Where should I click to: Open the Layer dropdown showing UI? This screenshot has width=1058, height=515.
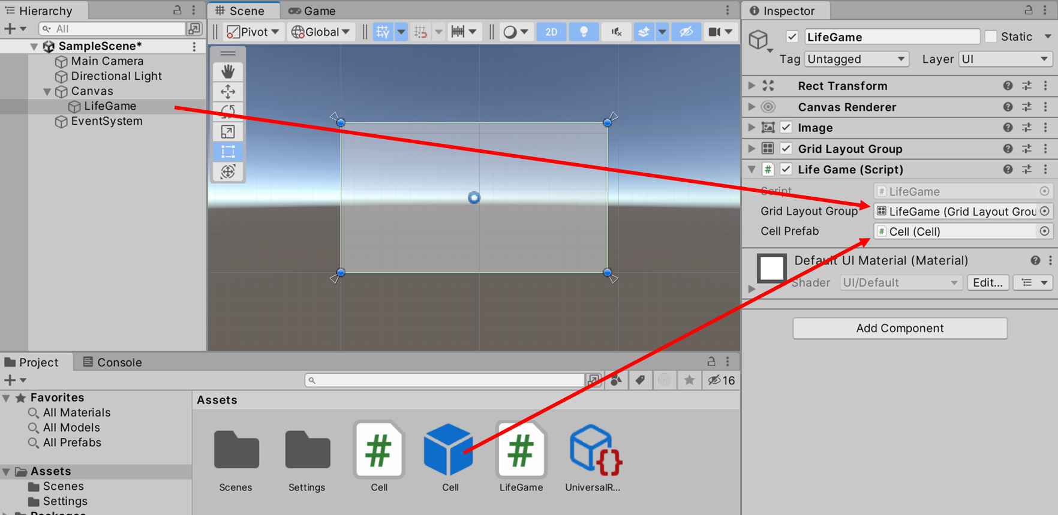(x=1005, y=59)
